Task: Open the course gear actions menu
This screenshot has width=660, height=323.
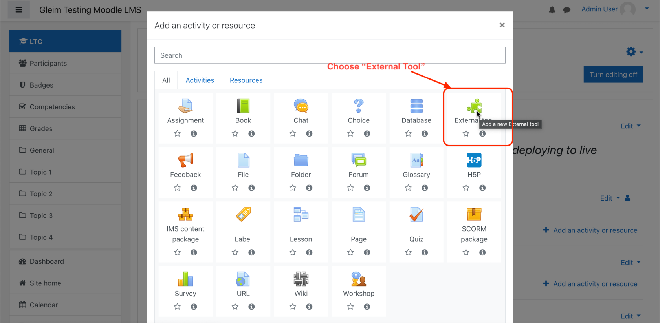Action: click(x=634, y=51)
